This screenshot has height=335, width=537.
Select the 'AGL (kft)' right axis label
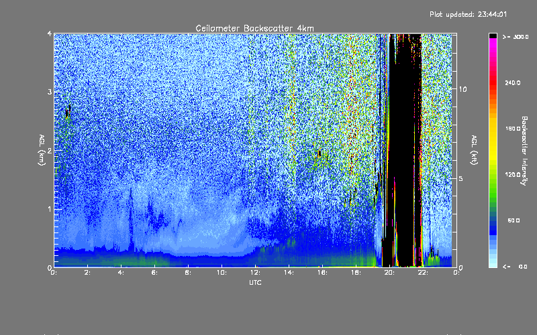474,150
